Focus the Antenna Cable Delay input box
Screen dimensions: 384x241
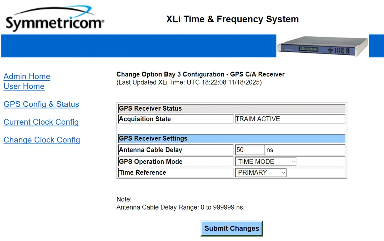tap(250, 150)
